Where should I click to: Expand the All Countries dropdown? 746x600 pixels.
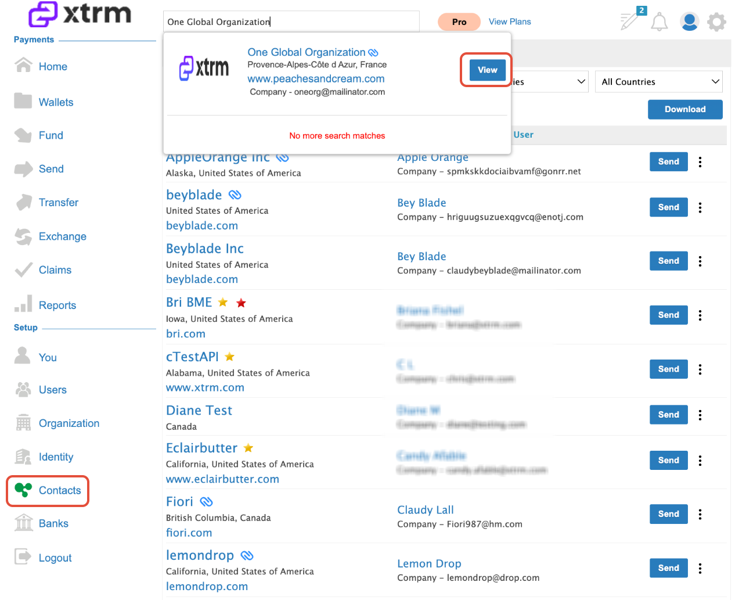click(x=659, y=82)
